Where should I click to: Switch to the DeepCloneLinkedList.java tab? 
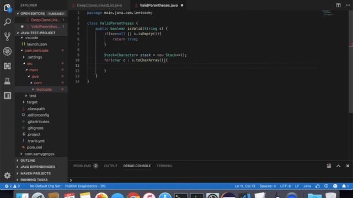click(99, 5)
